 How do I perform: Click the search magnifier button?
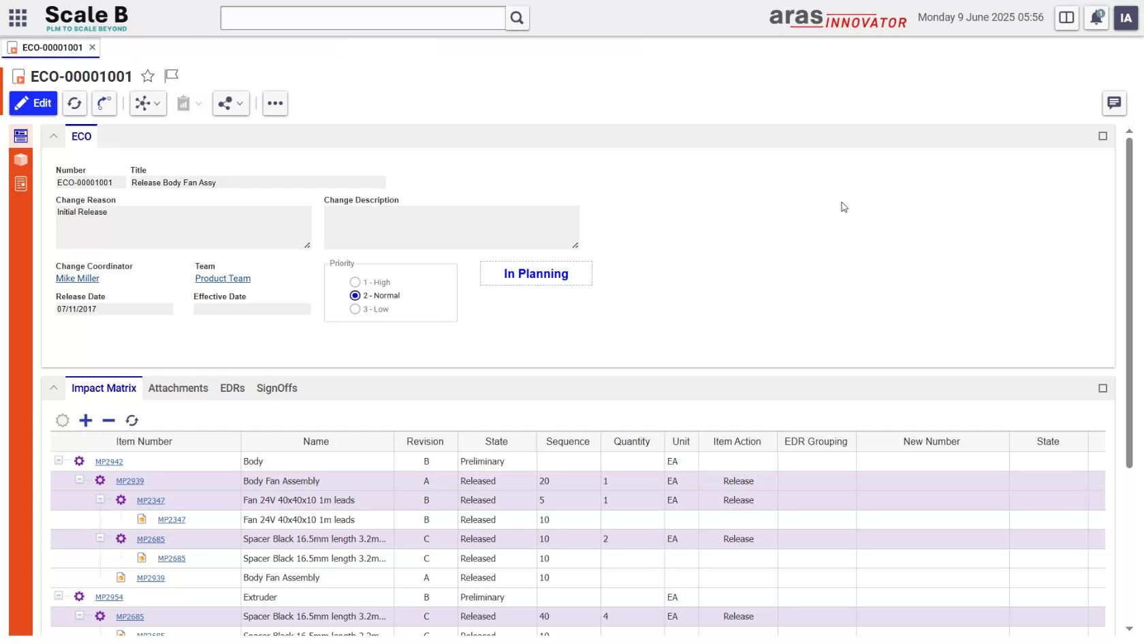tap(517, 18)
